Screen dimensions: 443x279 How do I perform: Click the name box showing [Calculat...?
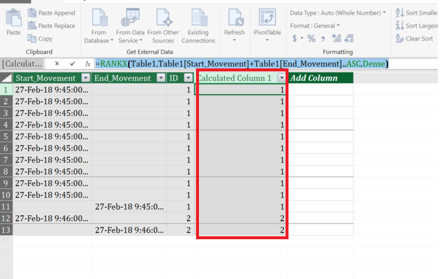(22, 64)
